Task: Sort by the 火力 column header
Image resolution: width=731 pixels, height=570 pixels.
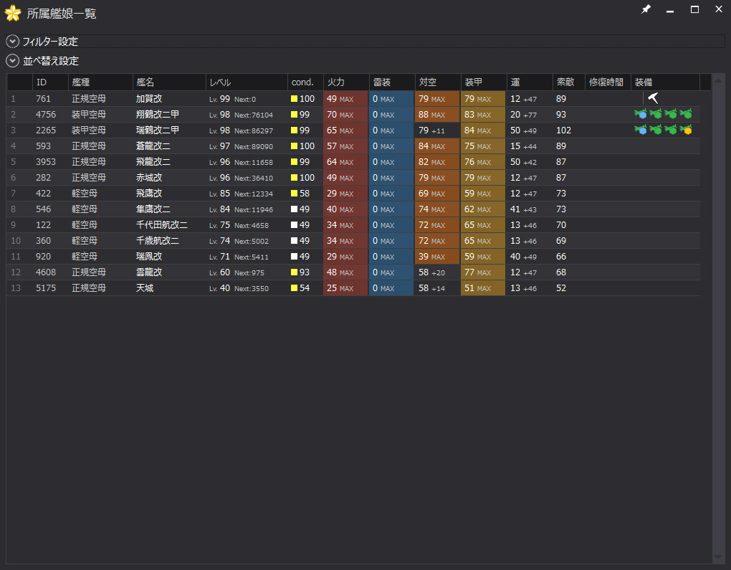Action: [x=346, y=82]
